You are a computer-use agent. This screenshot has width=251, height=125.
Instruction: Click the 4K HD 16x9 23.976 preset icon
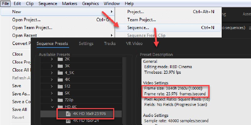point(68,114)
